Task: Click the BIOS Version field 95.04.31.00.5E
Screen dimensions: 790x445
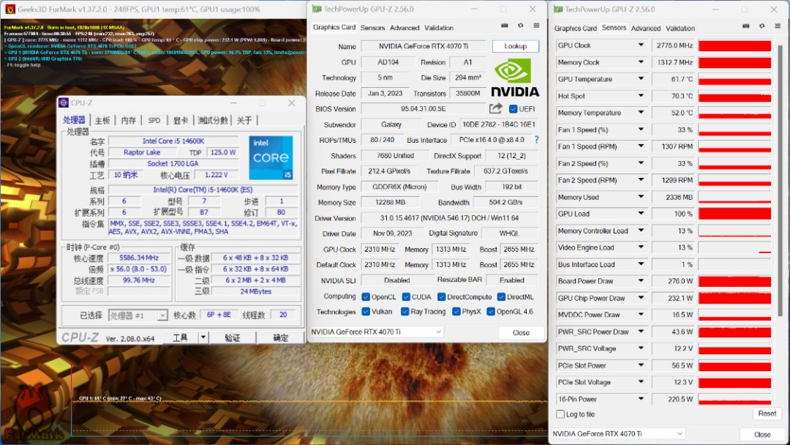Action: (424, 109)
